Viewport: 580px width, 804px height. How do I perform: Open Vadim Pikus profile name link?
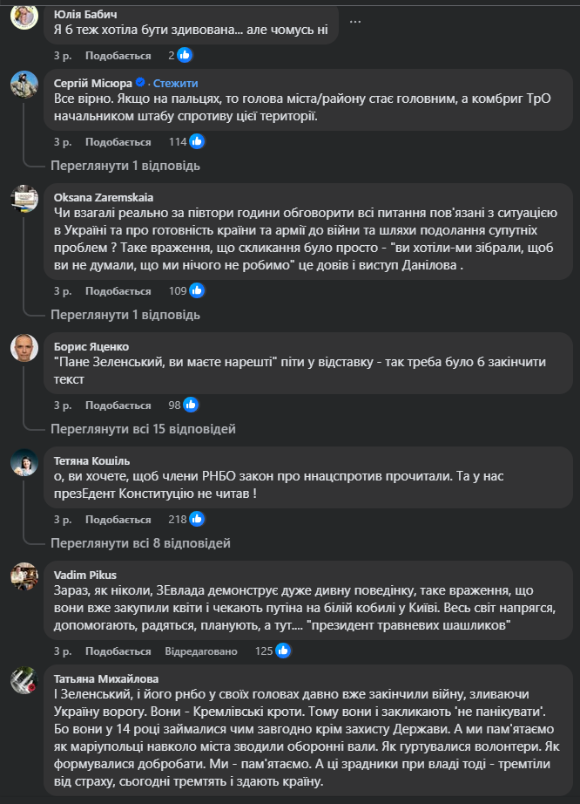coord(84,575)
